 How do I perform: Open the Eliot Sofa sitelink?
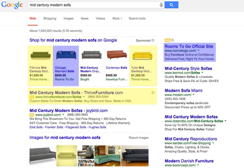pos(36,127)
